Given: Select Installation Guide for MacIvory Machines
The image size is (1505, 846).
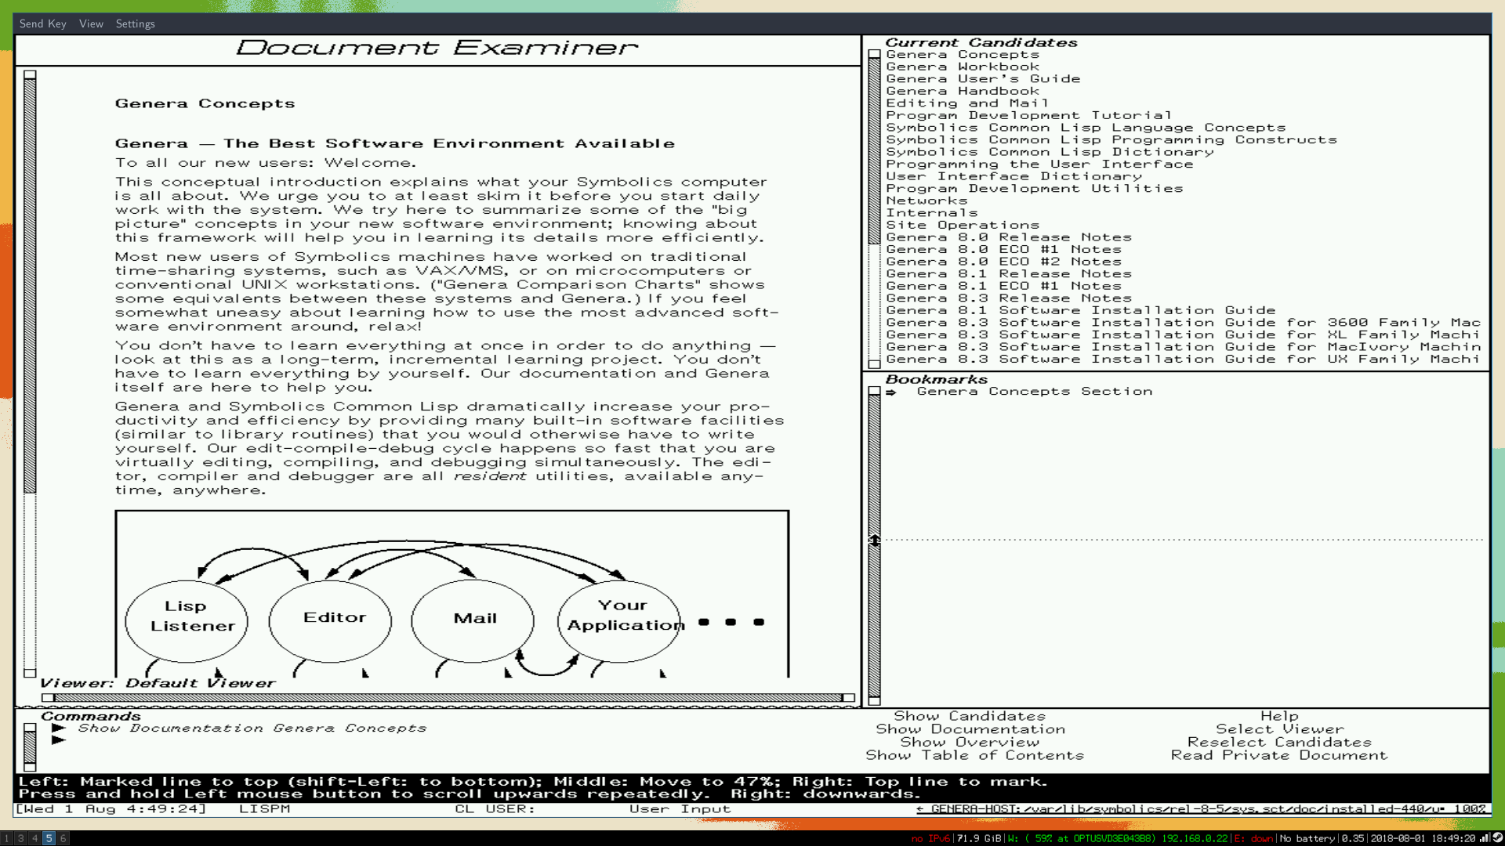Looking at the screenshot, I should (1184, 347).
